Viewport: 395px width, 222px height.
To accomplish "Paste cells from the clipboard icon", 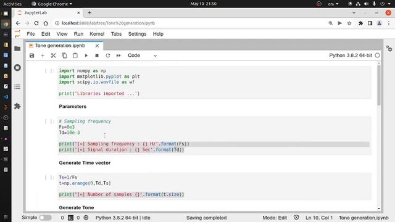I will 75,55.
